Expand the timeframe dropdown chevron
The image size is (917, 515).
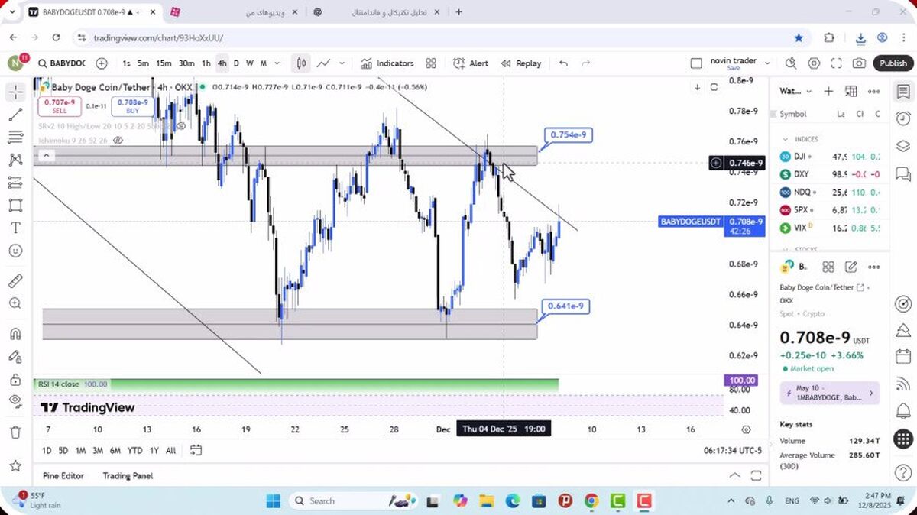(277, 63)
